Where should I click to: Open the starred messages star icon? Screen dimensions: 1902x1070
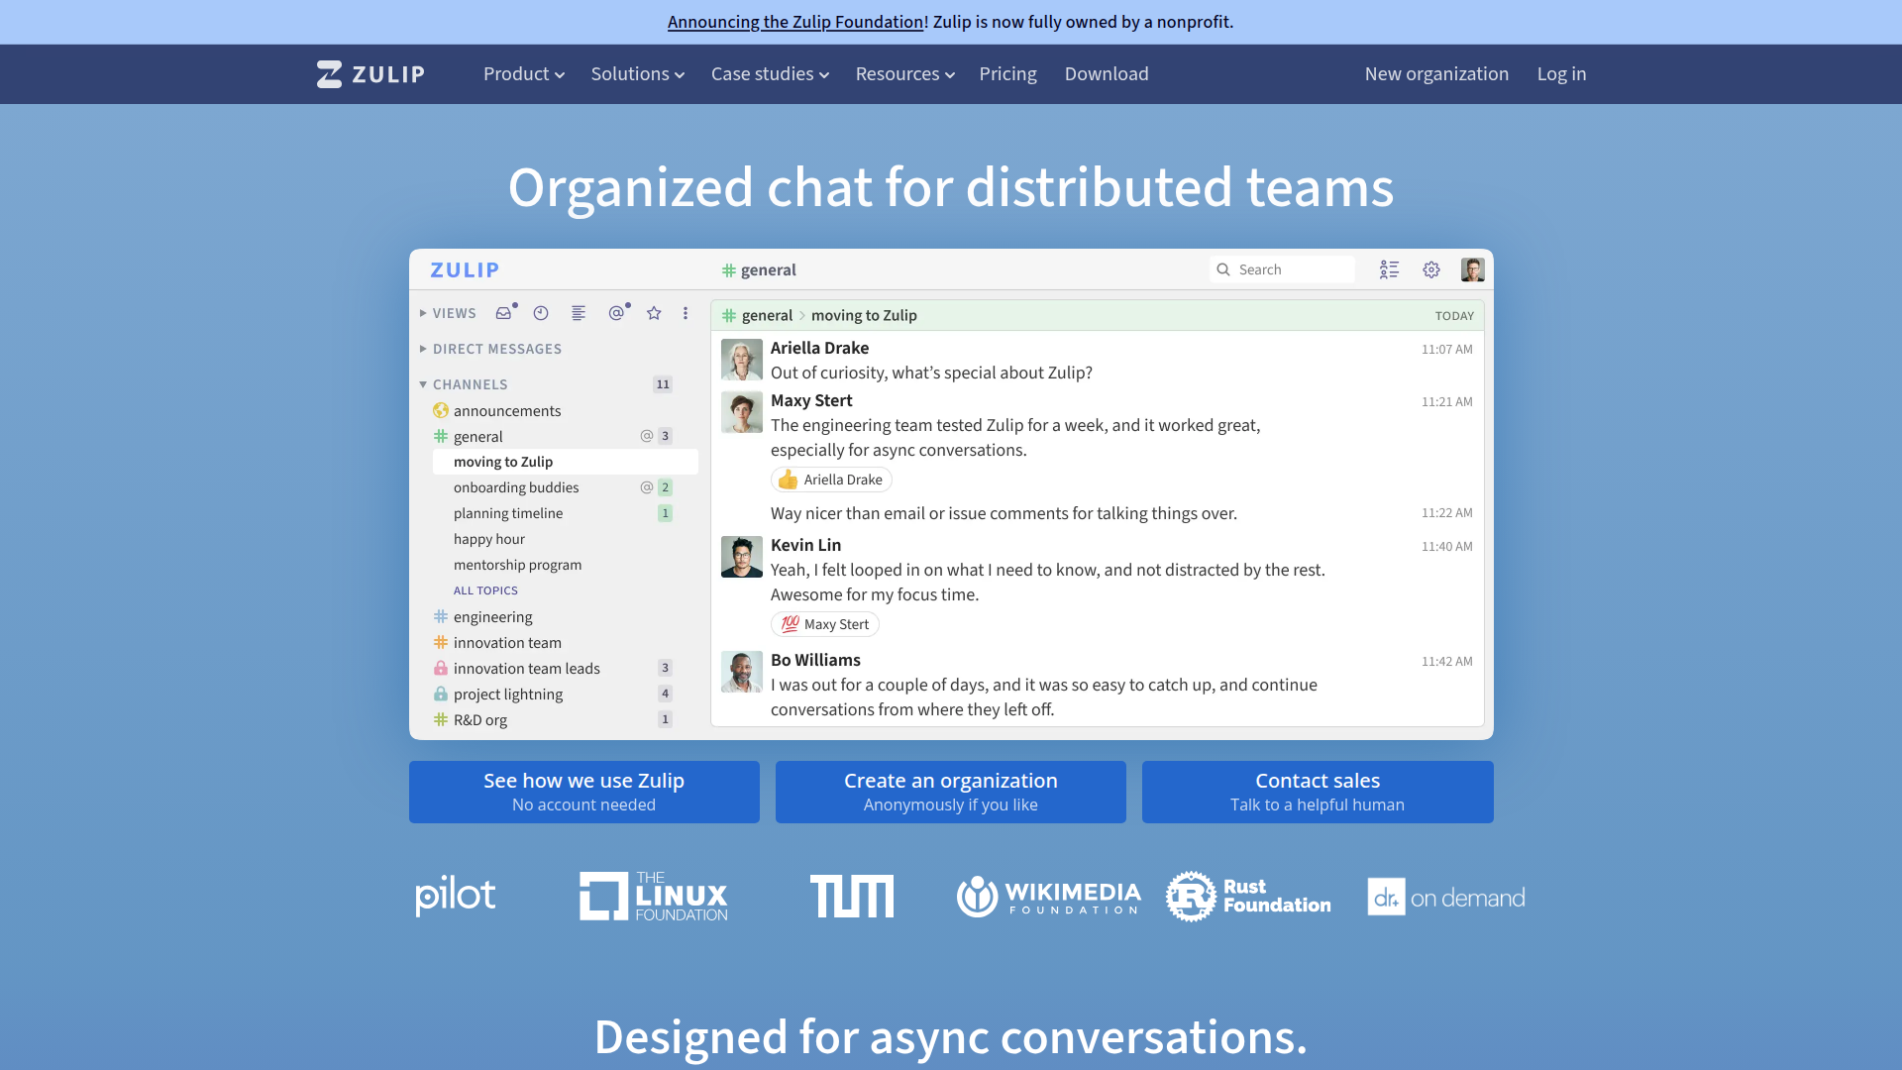(654, 313)
